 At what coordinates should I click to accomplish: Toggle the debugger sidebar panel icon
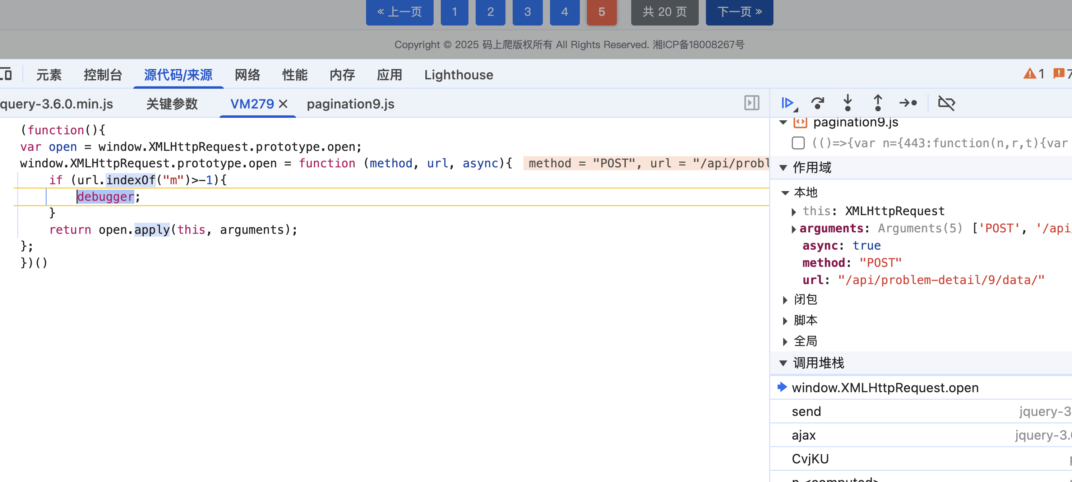click(x=752, y=103)
